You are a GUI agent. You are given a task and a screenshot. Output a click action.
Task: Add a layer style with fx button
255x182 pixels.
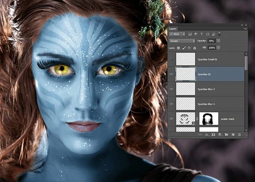click(207, 135)
